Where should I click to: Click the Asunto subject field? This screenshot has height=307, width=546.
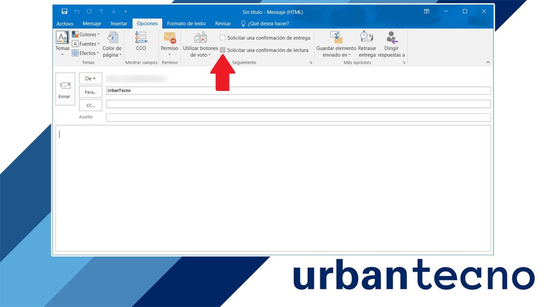[298, 117]
